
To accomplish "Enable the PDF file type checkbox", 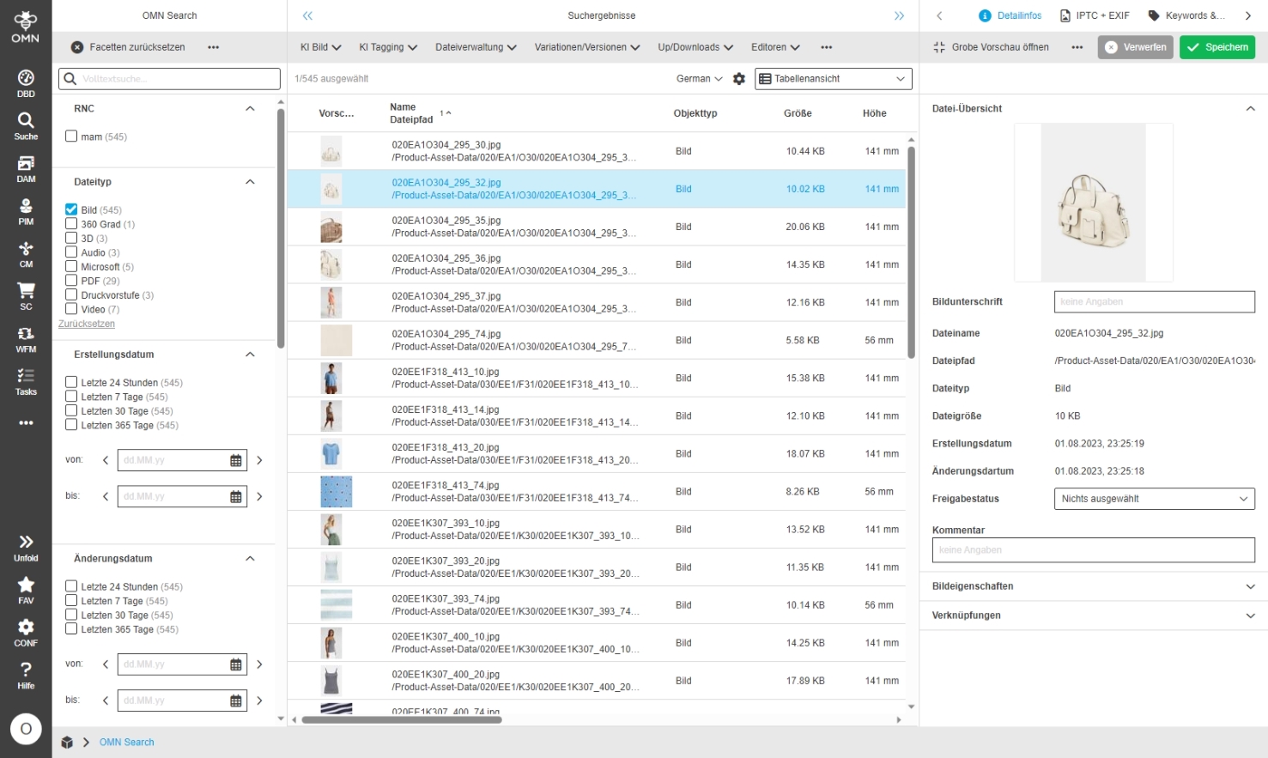I will [x=71, y=281].
